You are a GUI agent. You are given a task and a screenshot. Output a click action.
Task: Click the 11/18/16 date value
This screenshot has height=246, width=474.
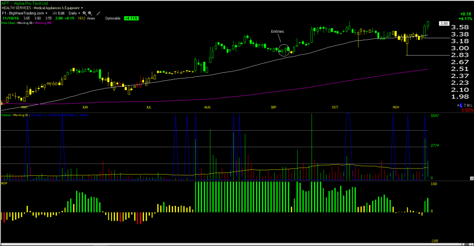[11, 18]
